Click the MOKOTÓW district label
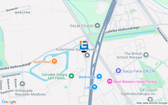168x105 pixels. (23, 13)
